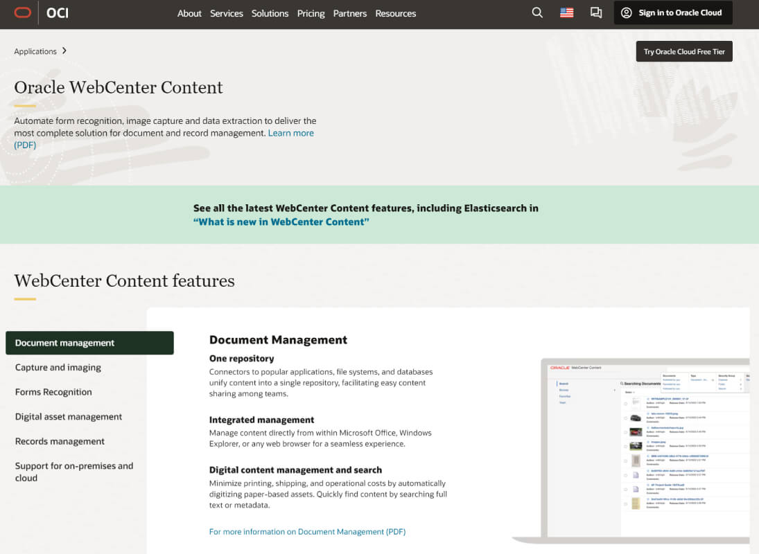The height and width of the screenshot is (554, 759).
Task: Click the Oracle red logo icon
Action: click(x=23, y=12)
